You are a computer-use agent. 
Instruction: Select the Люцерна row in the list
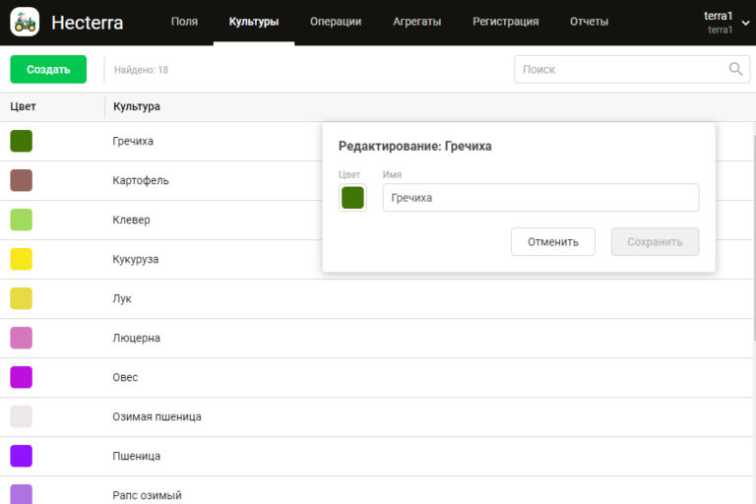point(137,338)
